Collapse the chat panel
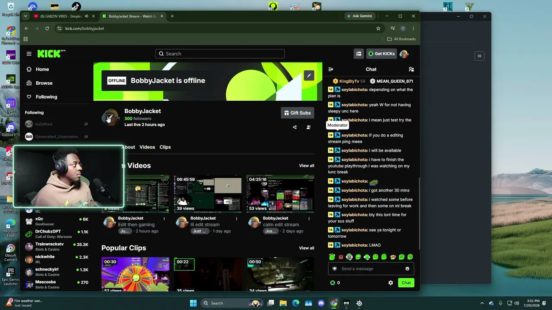This screenshot has height=310, width=552. pyautogui.click(x=331, y=69)
